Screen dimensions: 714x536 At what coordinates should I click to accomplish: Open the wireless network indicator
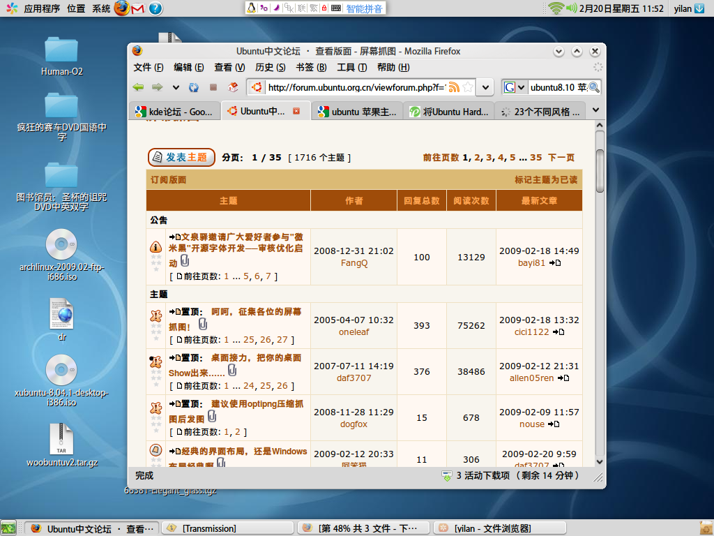[x=556, y=8]
